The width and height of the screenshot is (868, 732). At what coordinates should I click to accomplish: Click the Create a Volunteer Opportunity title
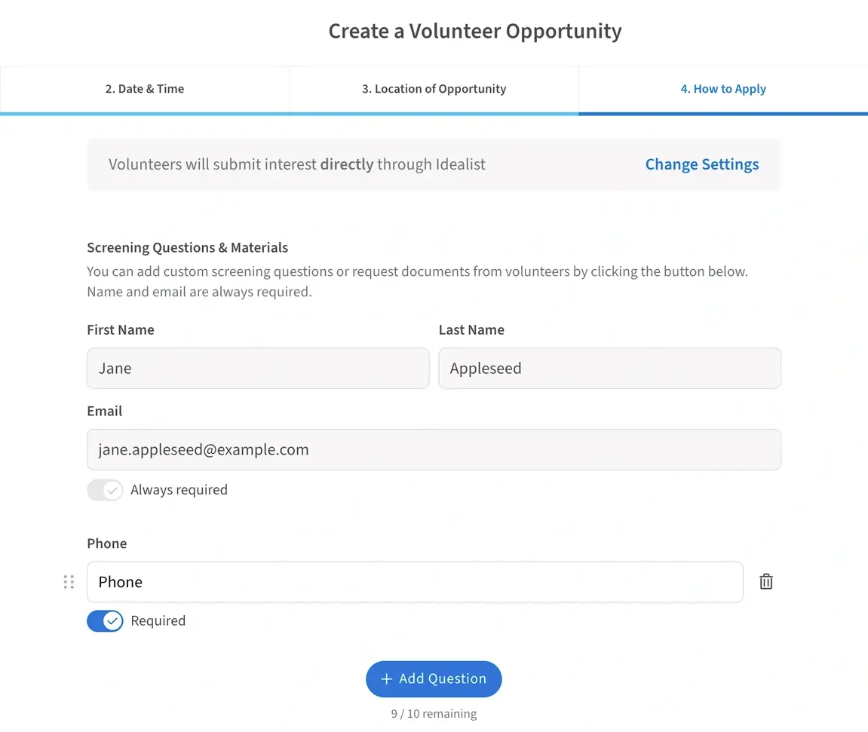tap(474, 31)
